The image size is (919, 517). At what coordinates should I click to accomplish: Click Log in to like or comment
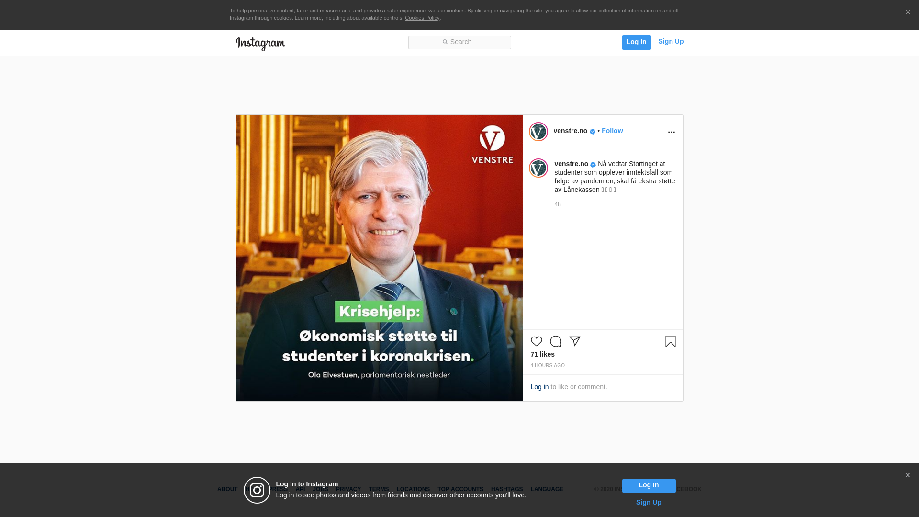tap(539, 387)
